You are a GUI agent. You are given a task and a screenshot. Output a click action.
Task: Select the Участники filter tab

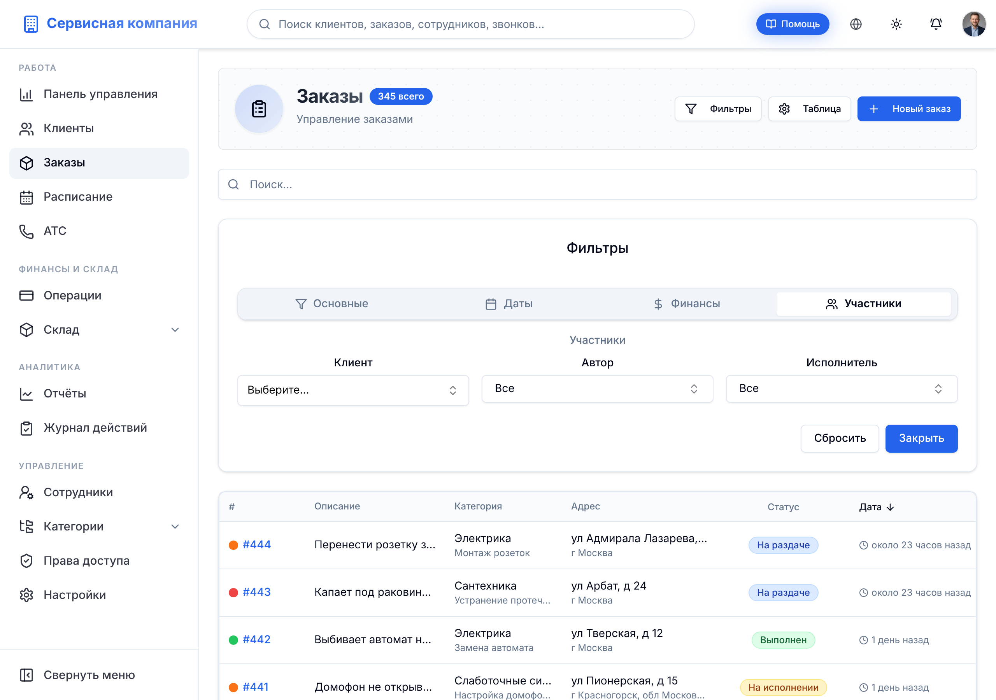(863, 304)
